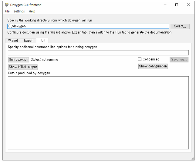Switch to the Expert tab

tap(29, 41)
